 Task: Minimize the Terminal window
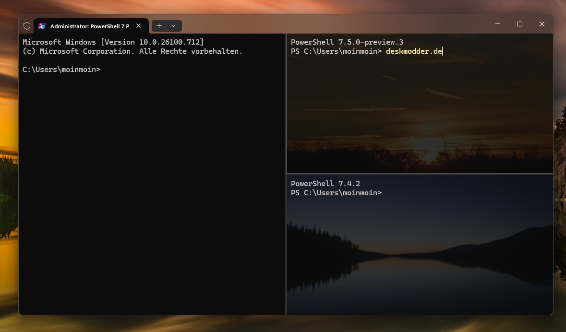coord(498,24)
